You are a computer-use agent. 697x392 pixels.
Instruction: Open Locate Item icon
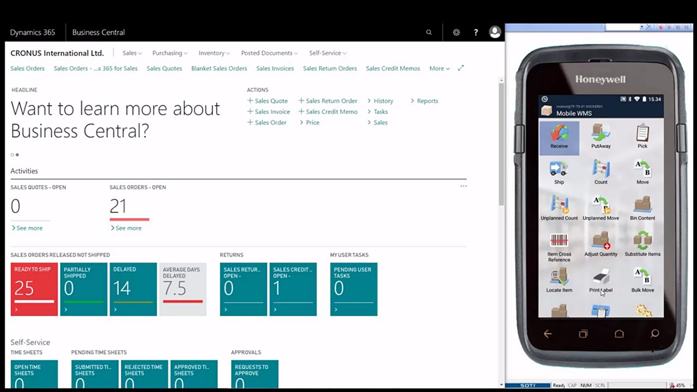click(559, 281)
